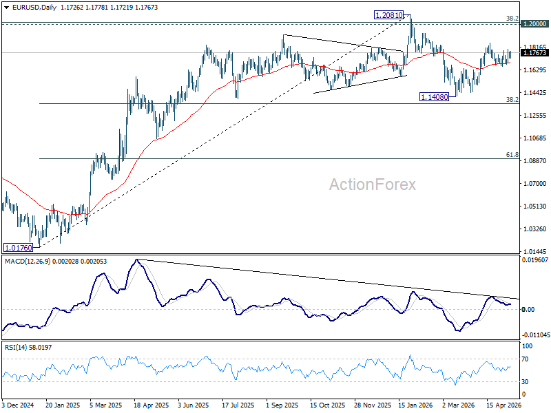This screenshot has height=413, width=551.
Task: Select the 61.8 Fibonacci retracement label
Action: (512, 154)
